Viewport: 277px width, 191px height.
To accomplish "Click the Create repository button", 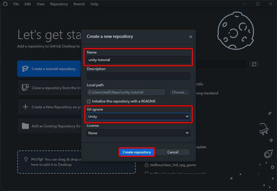I will pos(137,152).
